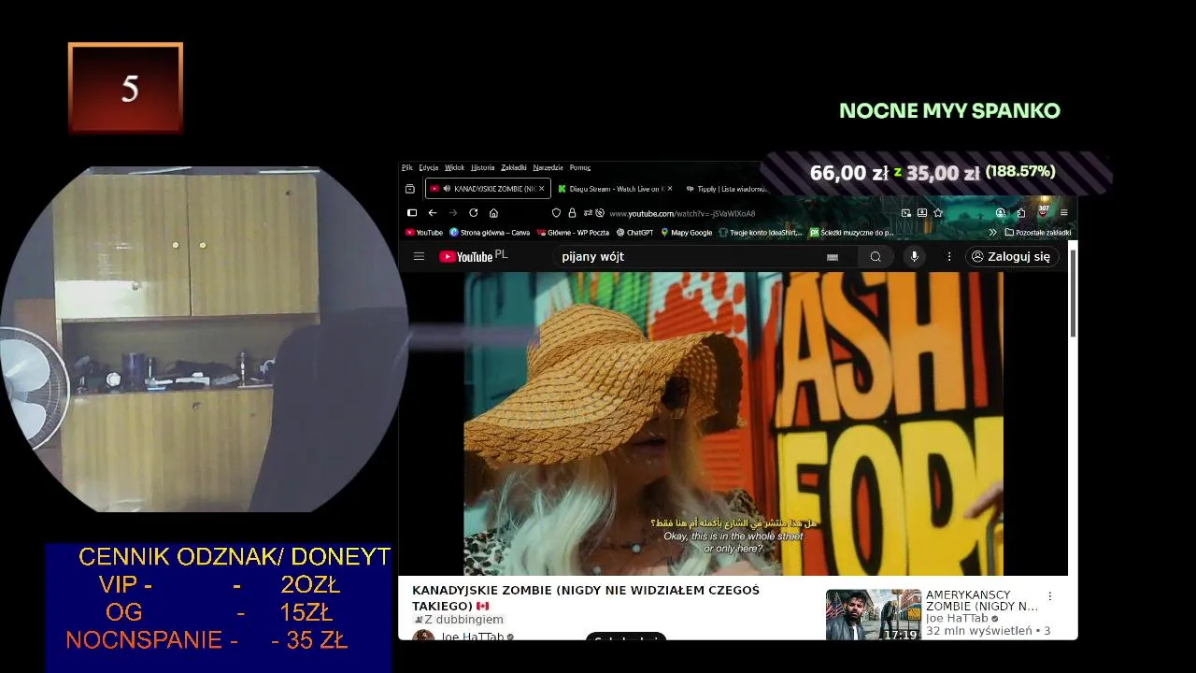Open the Pozostałe zakładki folder

click(x=1037, y=233)
